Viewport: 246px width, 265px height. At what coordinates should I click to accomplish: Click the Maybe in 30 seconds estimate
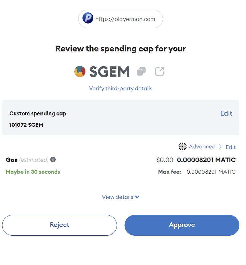(x=33, y=172)
